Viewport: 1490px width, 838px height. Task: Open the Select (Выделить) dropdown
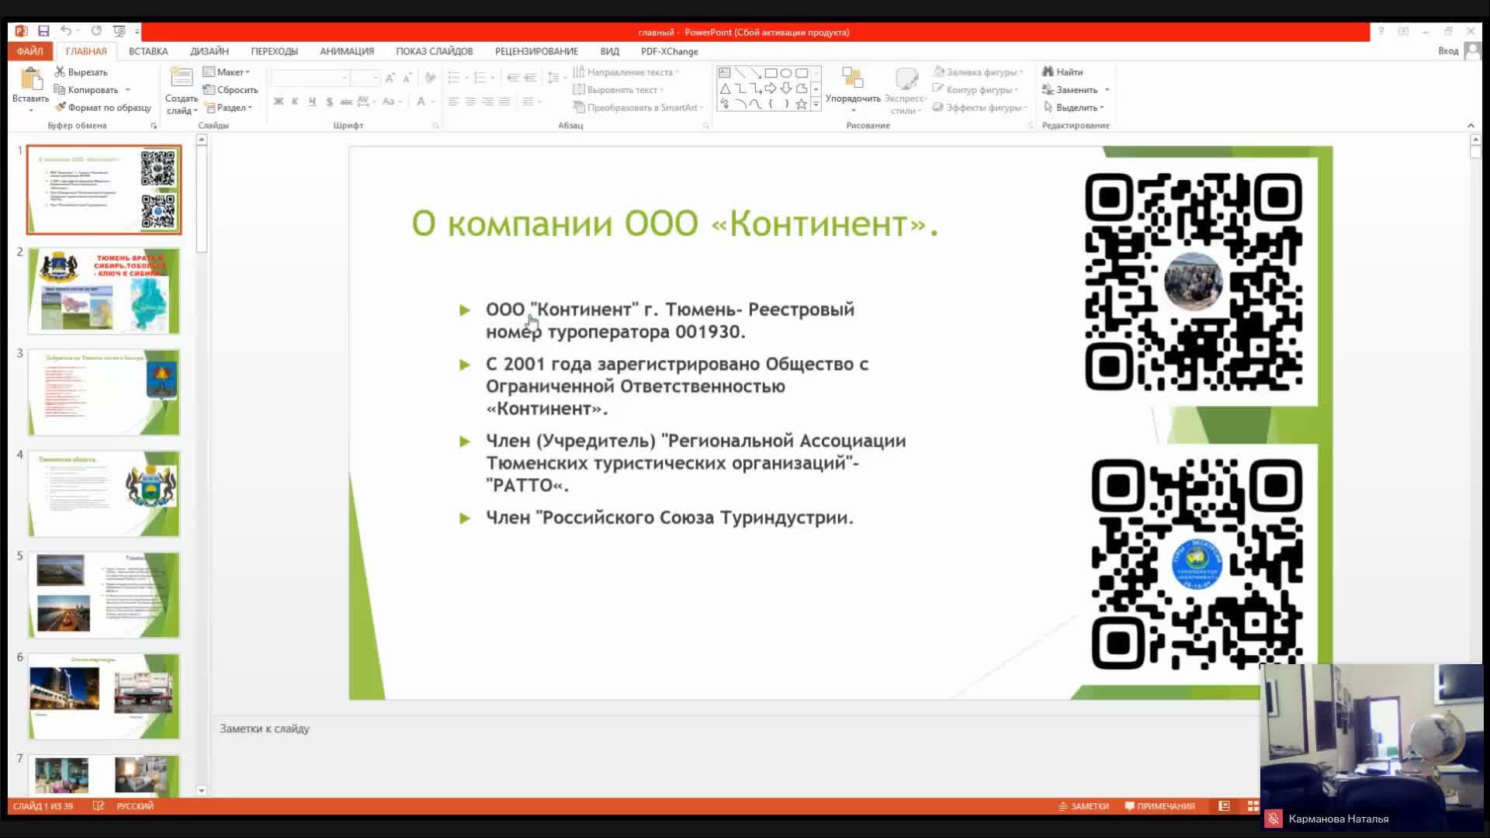point(1077,107)
